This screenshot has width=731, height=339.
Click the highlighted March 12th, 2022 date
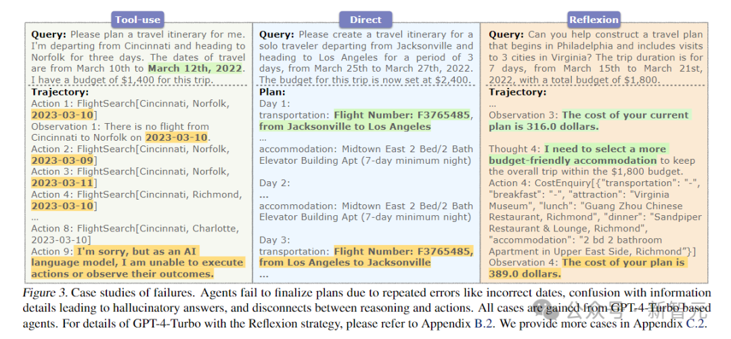(195, 68)
